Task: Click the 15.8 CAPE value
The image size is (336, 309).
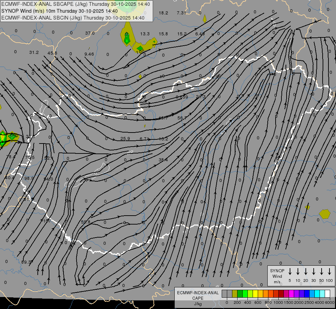Action: (x=163, y=34)
